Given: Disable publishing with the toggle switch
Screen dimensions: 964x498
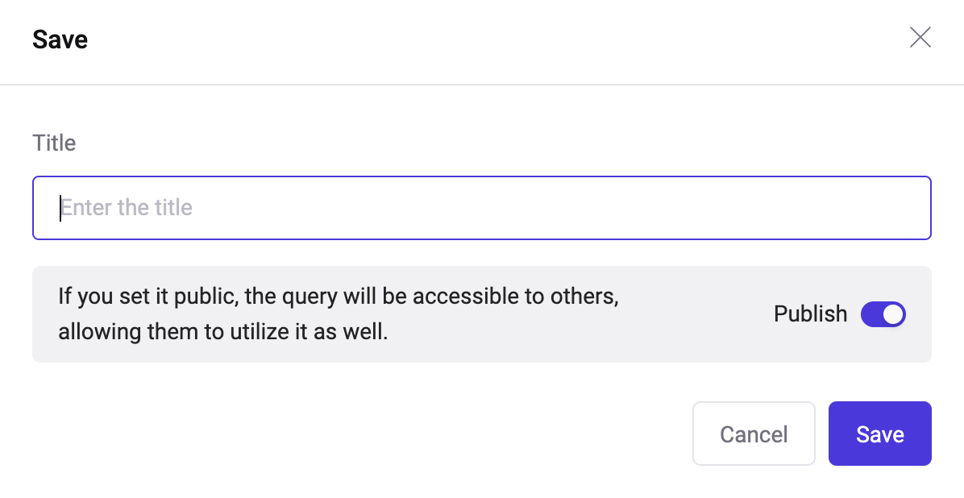Looking at the screenshot, I should [x=883, y=314].
